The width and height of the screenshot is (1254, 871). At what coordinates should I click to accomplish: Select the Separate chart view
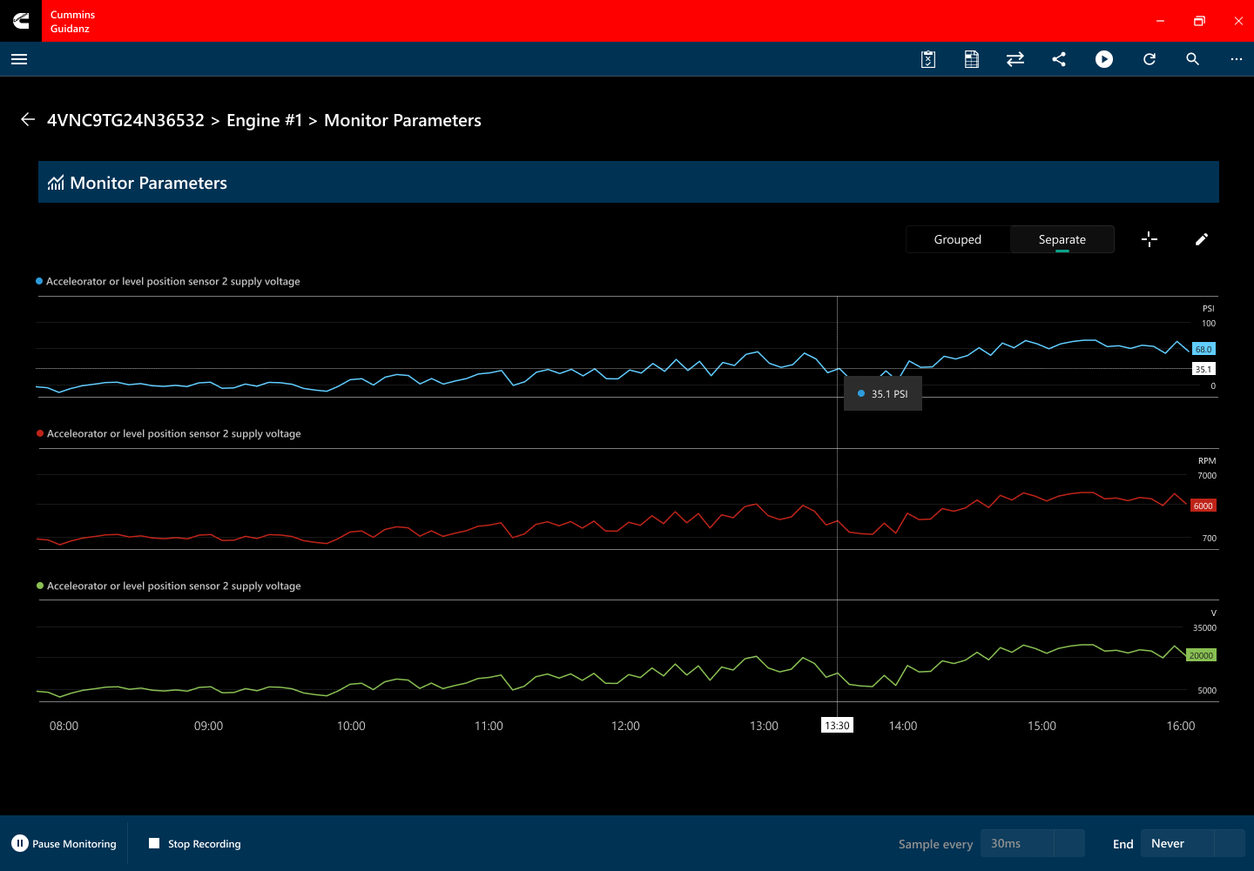tap(1062, 239)
